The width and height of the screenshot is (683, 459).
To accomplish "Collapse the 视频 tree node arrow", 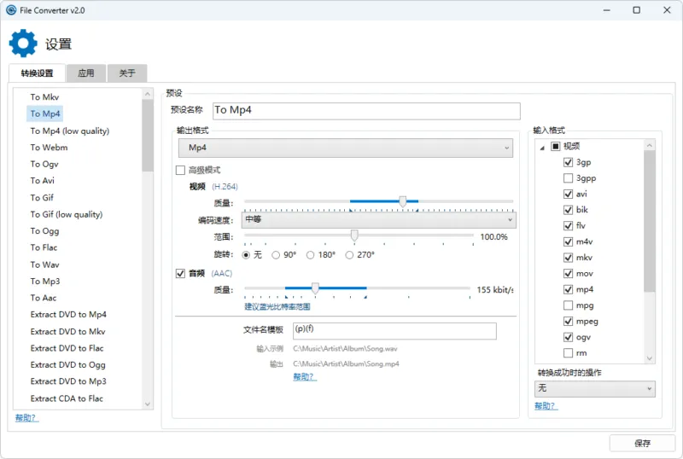I will (x=542, y=148).
